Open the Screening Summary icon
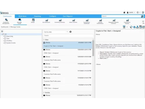Screen dimensions: 145x109 coord(60,20)
